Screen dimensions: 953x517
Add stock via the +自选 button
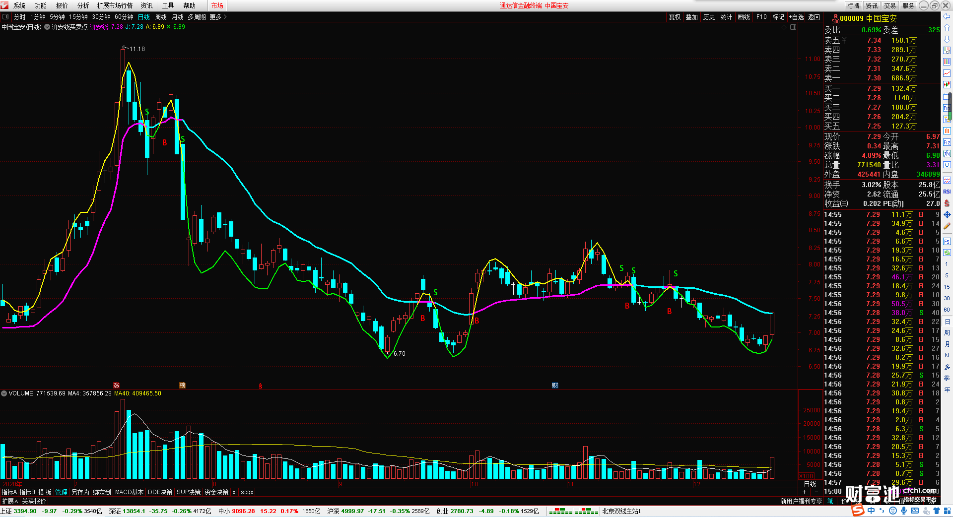point(796,17)
